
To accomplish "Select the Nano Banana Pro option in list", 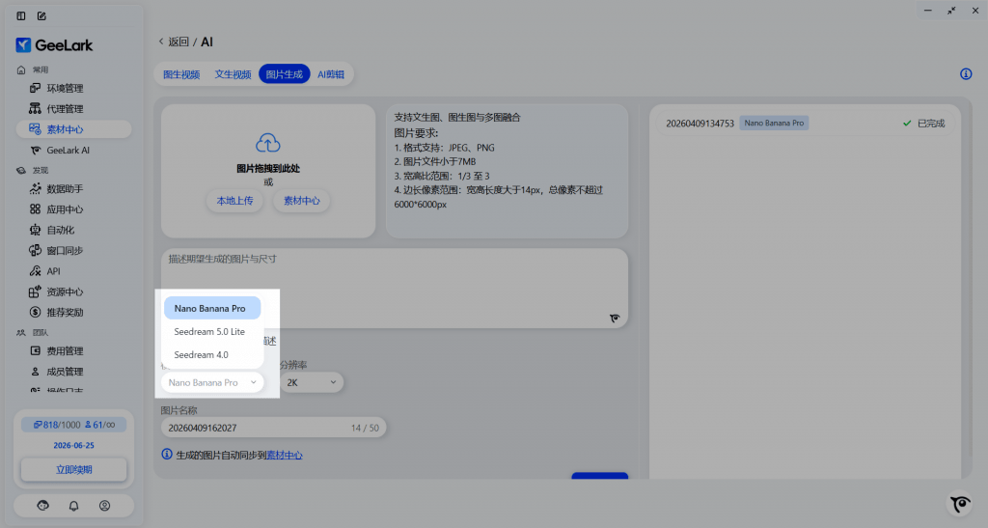I will click(211, 309).
